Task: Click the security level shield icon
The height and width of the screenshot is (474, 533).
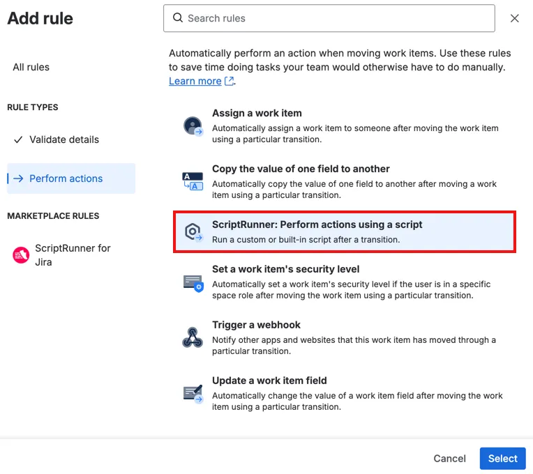Action: pos(193,283)
